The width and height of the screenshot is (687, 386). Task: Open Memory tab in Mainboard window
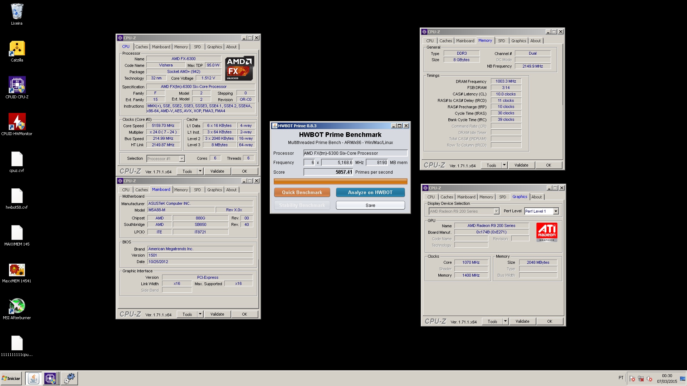click(x=181, y=190)
